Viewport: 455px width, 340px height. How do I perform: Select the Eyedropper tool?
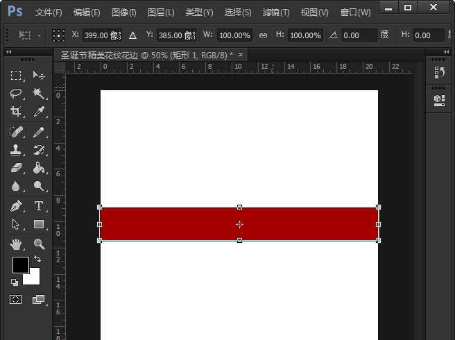pyautogui.click(x=39, y=112)
